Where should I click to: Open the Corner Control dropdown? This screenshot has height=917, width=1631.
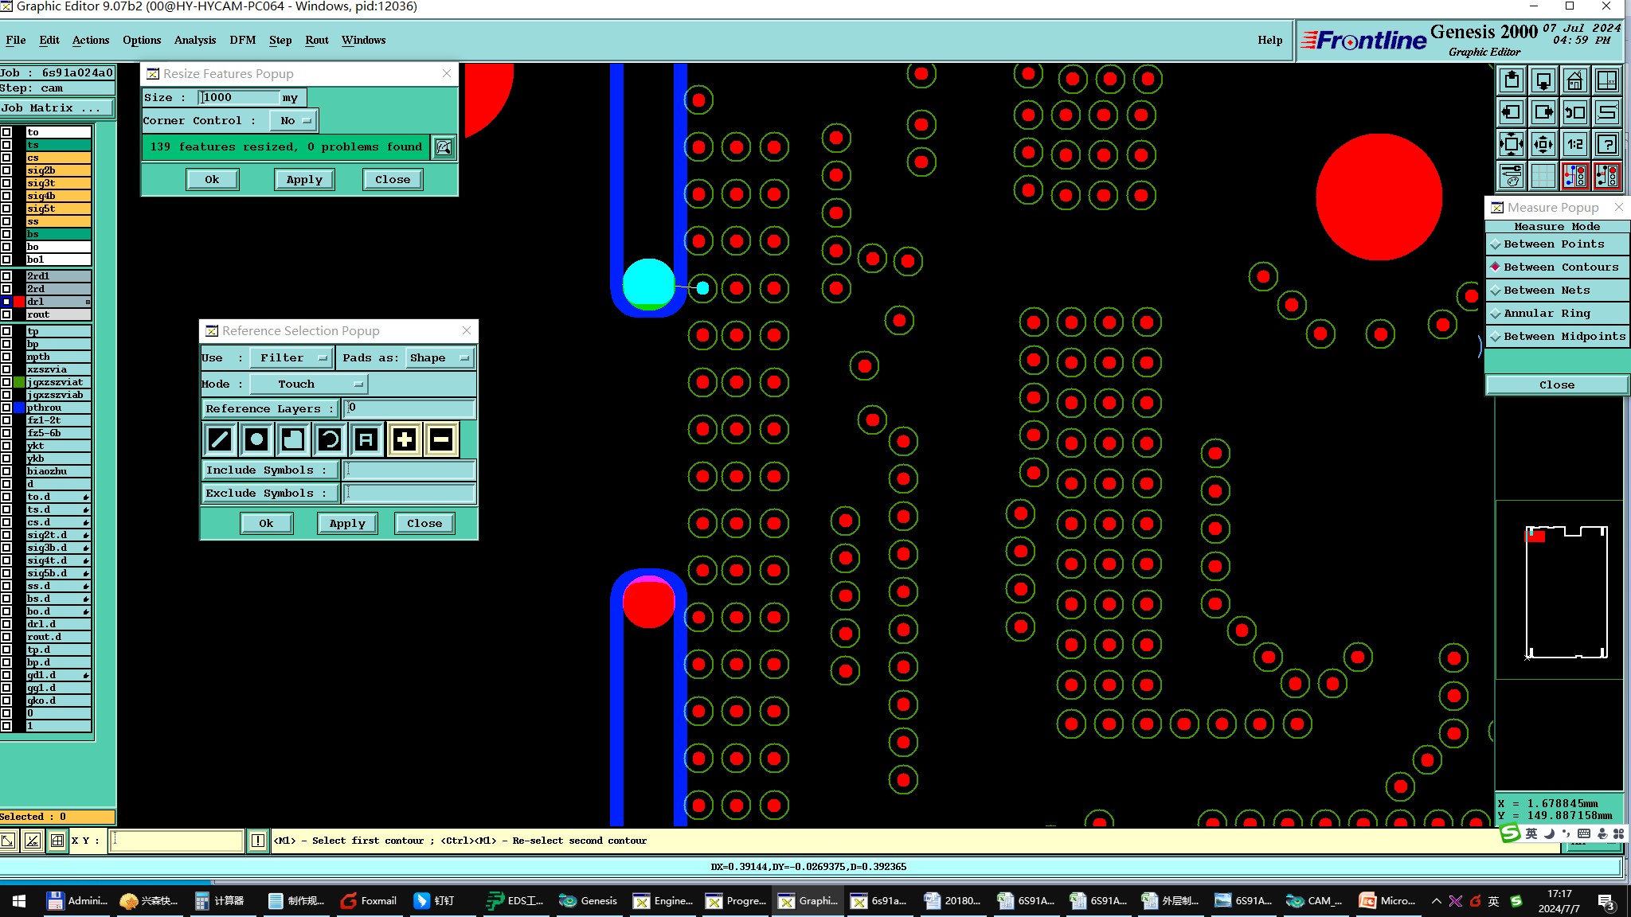coord(295,121)
